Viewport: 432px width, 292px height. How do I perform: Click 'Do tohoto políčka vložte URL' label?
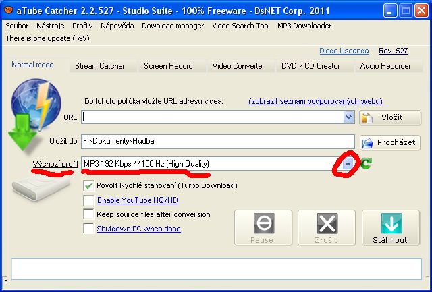coord(154,101)
